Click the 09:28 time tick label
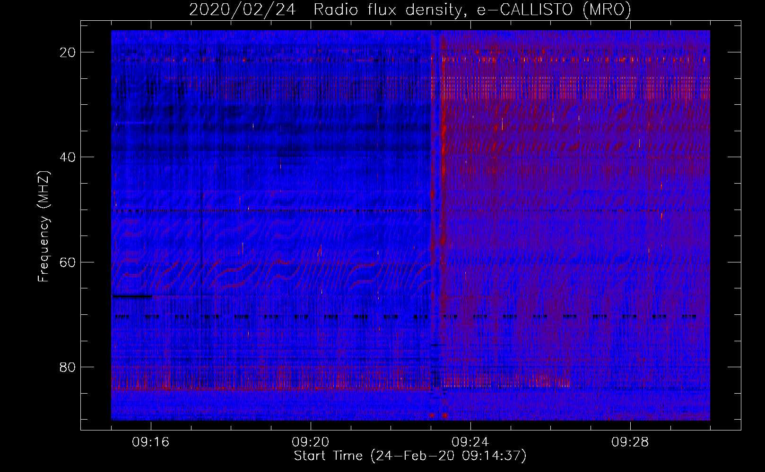Screen dimensions: 765x472 630,442
